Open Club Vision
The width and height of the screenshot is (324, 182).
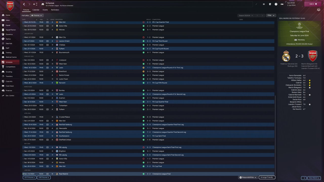click(x=10, y=86)
